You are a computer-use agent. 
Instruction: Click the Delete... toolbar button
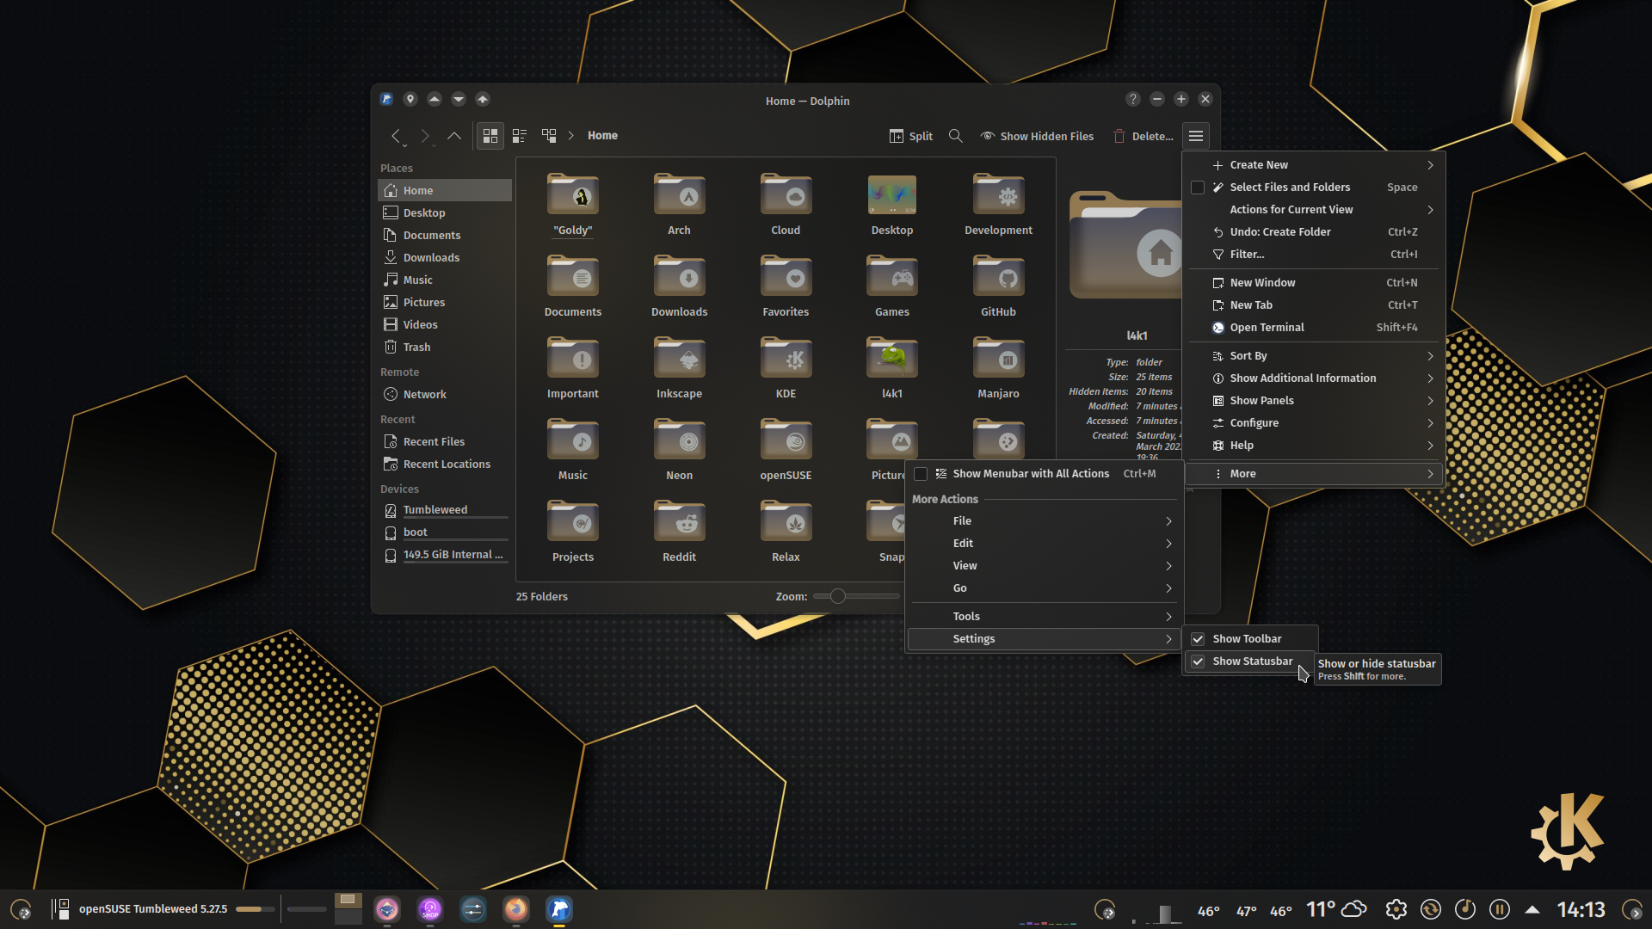(x=1143, y=136)
